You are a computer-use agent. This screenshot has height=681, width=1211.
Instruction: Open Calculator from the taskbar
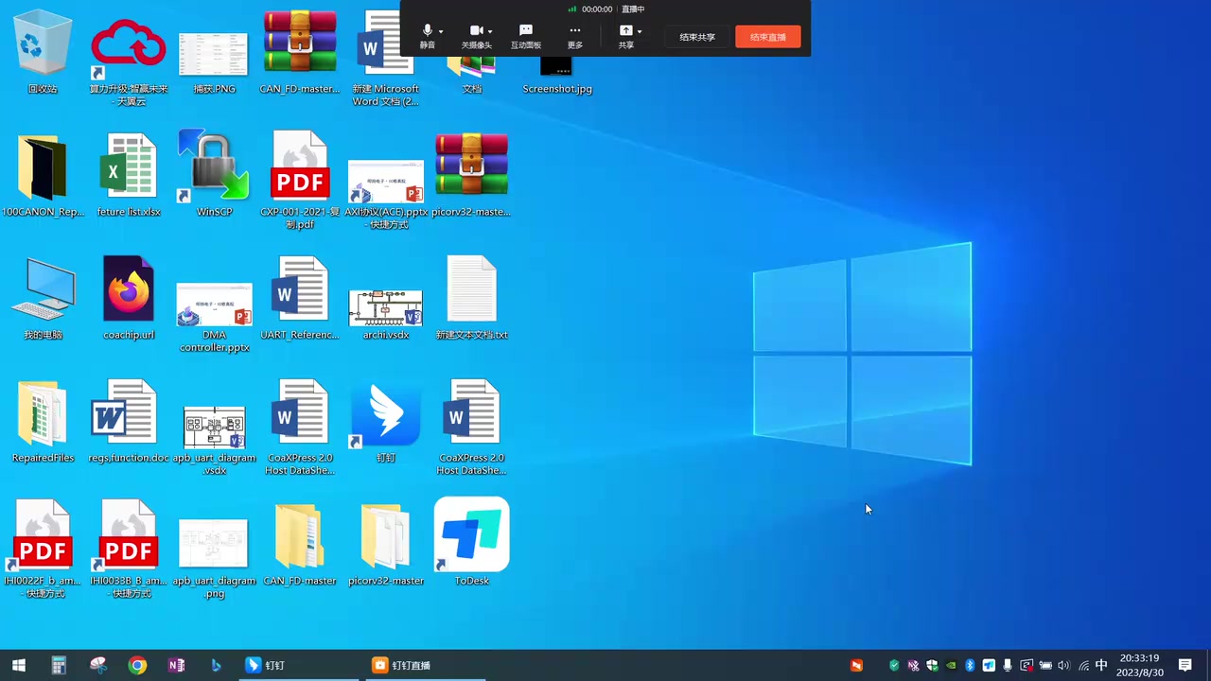click(x=59, y=665)
